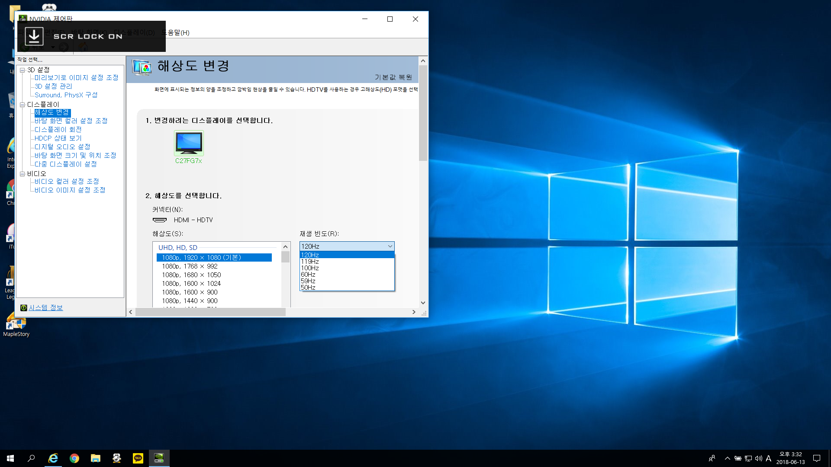Click horizontal scrollbar left arrow
Screen dimensions: 831x467
coord(131,312)
